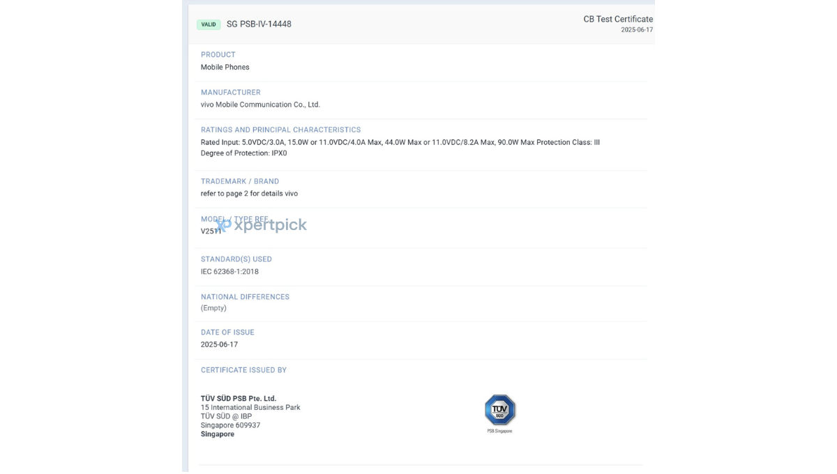Select the (Empty) national differences value

[x=213, y=308]
